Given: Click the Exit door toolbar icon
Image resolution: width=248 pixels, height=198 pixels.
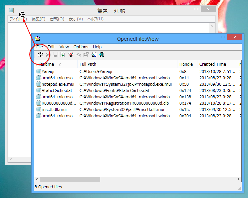Looking at the screenshot, I should (102, 55).
